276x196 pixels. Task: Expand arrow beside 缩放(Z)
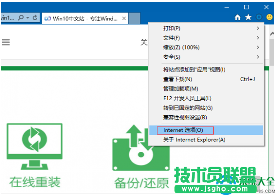point(258,47)
